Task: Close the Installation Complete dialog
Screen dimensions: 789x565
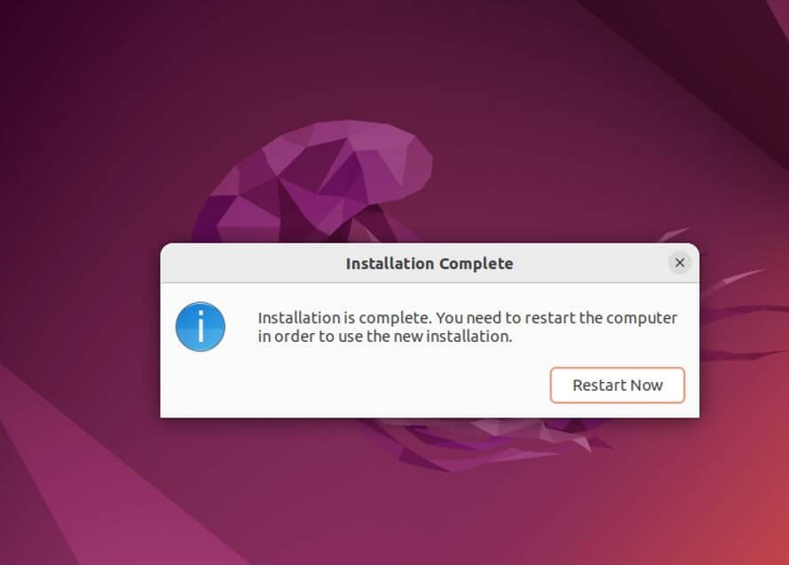Action: pos(679,263)
